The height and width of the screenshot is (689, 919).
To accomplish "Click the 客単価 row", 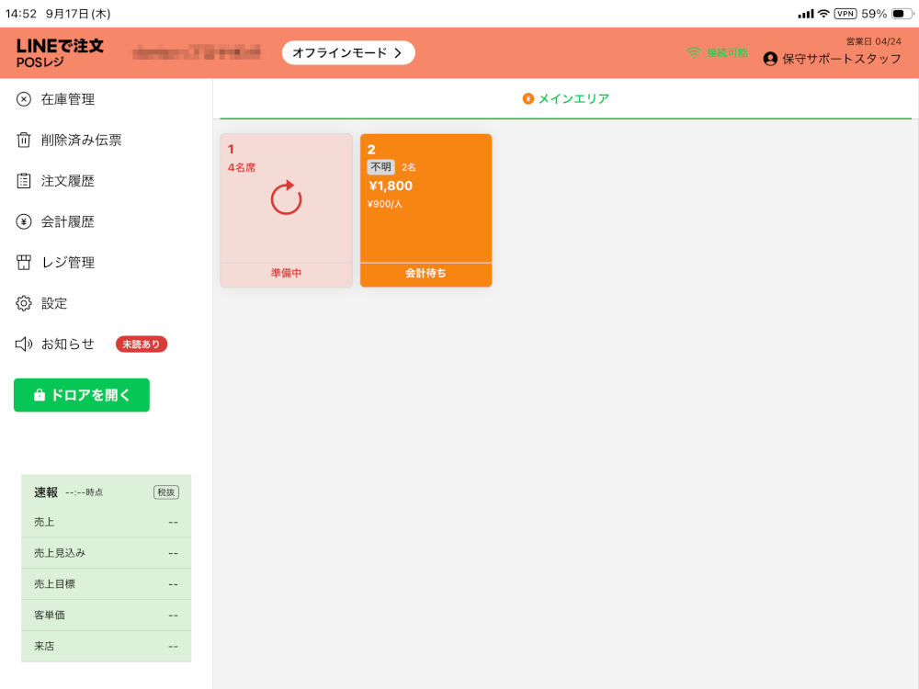I will pyautogui.click(x=106, y=616).
